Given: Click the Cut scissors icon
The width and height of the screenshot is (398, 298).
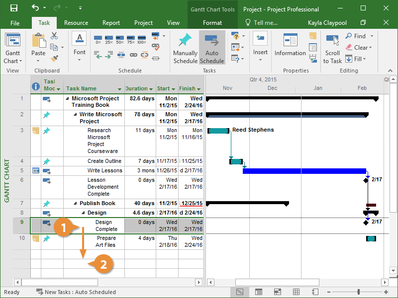Looking at the screenshot, I should 54,36.
